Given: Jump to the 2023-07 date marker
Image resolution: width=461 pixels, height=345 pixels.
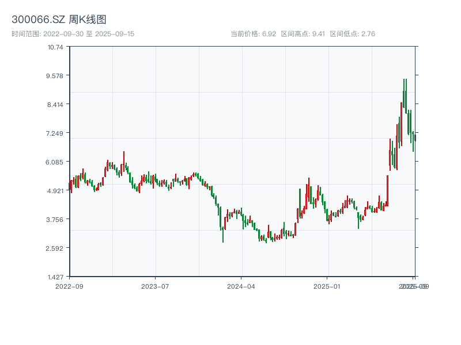Looking at the screenshot, I should 155,286.
